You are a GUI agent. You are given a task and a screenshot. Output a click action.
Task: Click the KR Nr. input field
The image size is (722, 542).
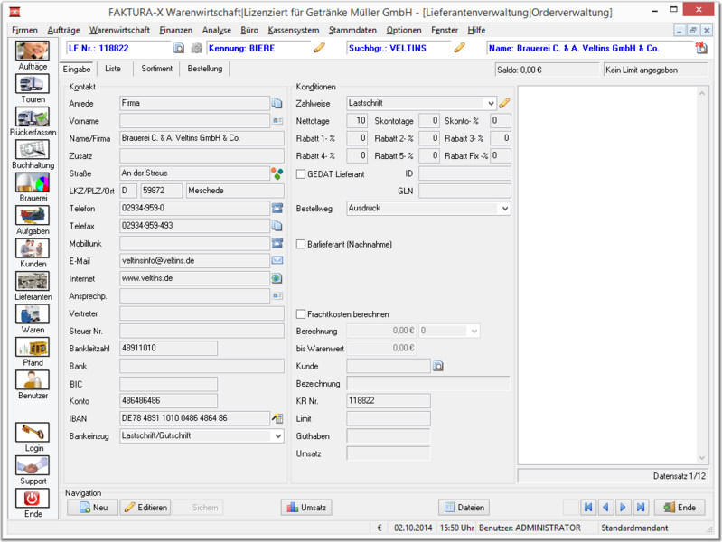[x=389, y=401]
